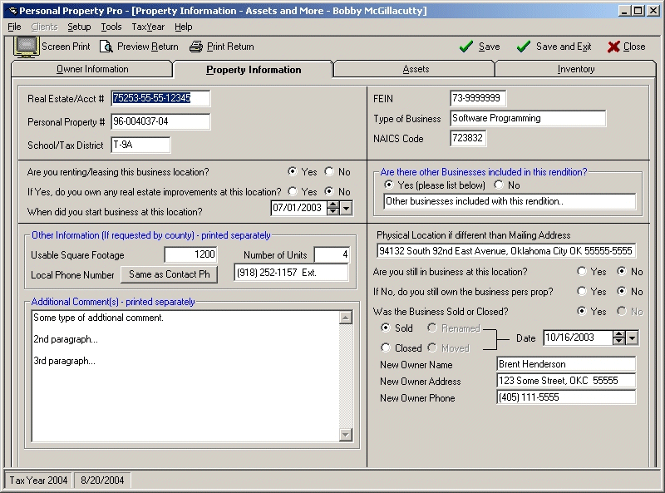
Task: Click the Same as Contact Ph button
Action: pos(170,274)
